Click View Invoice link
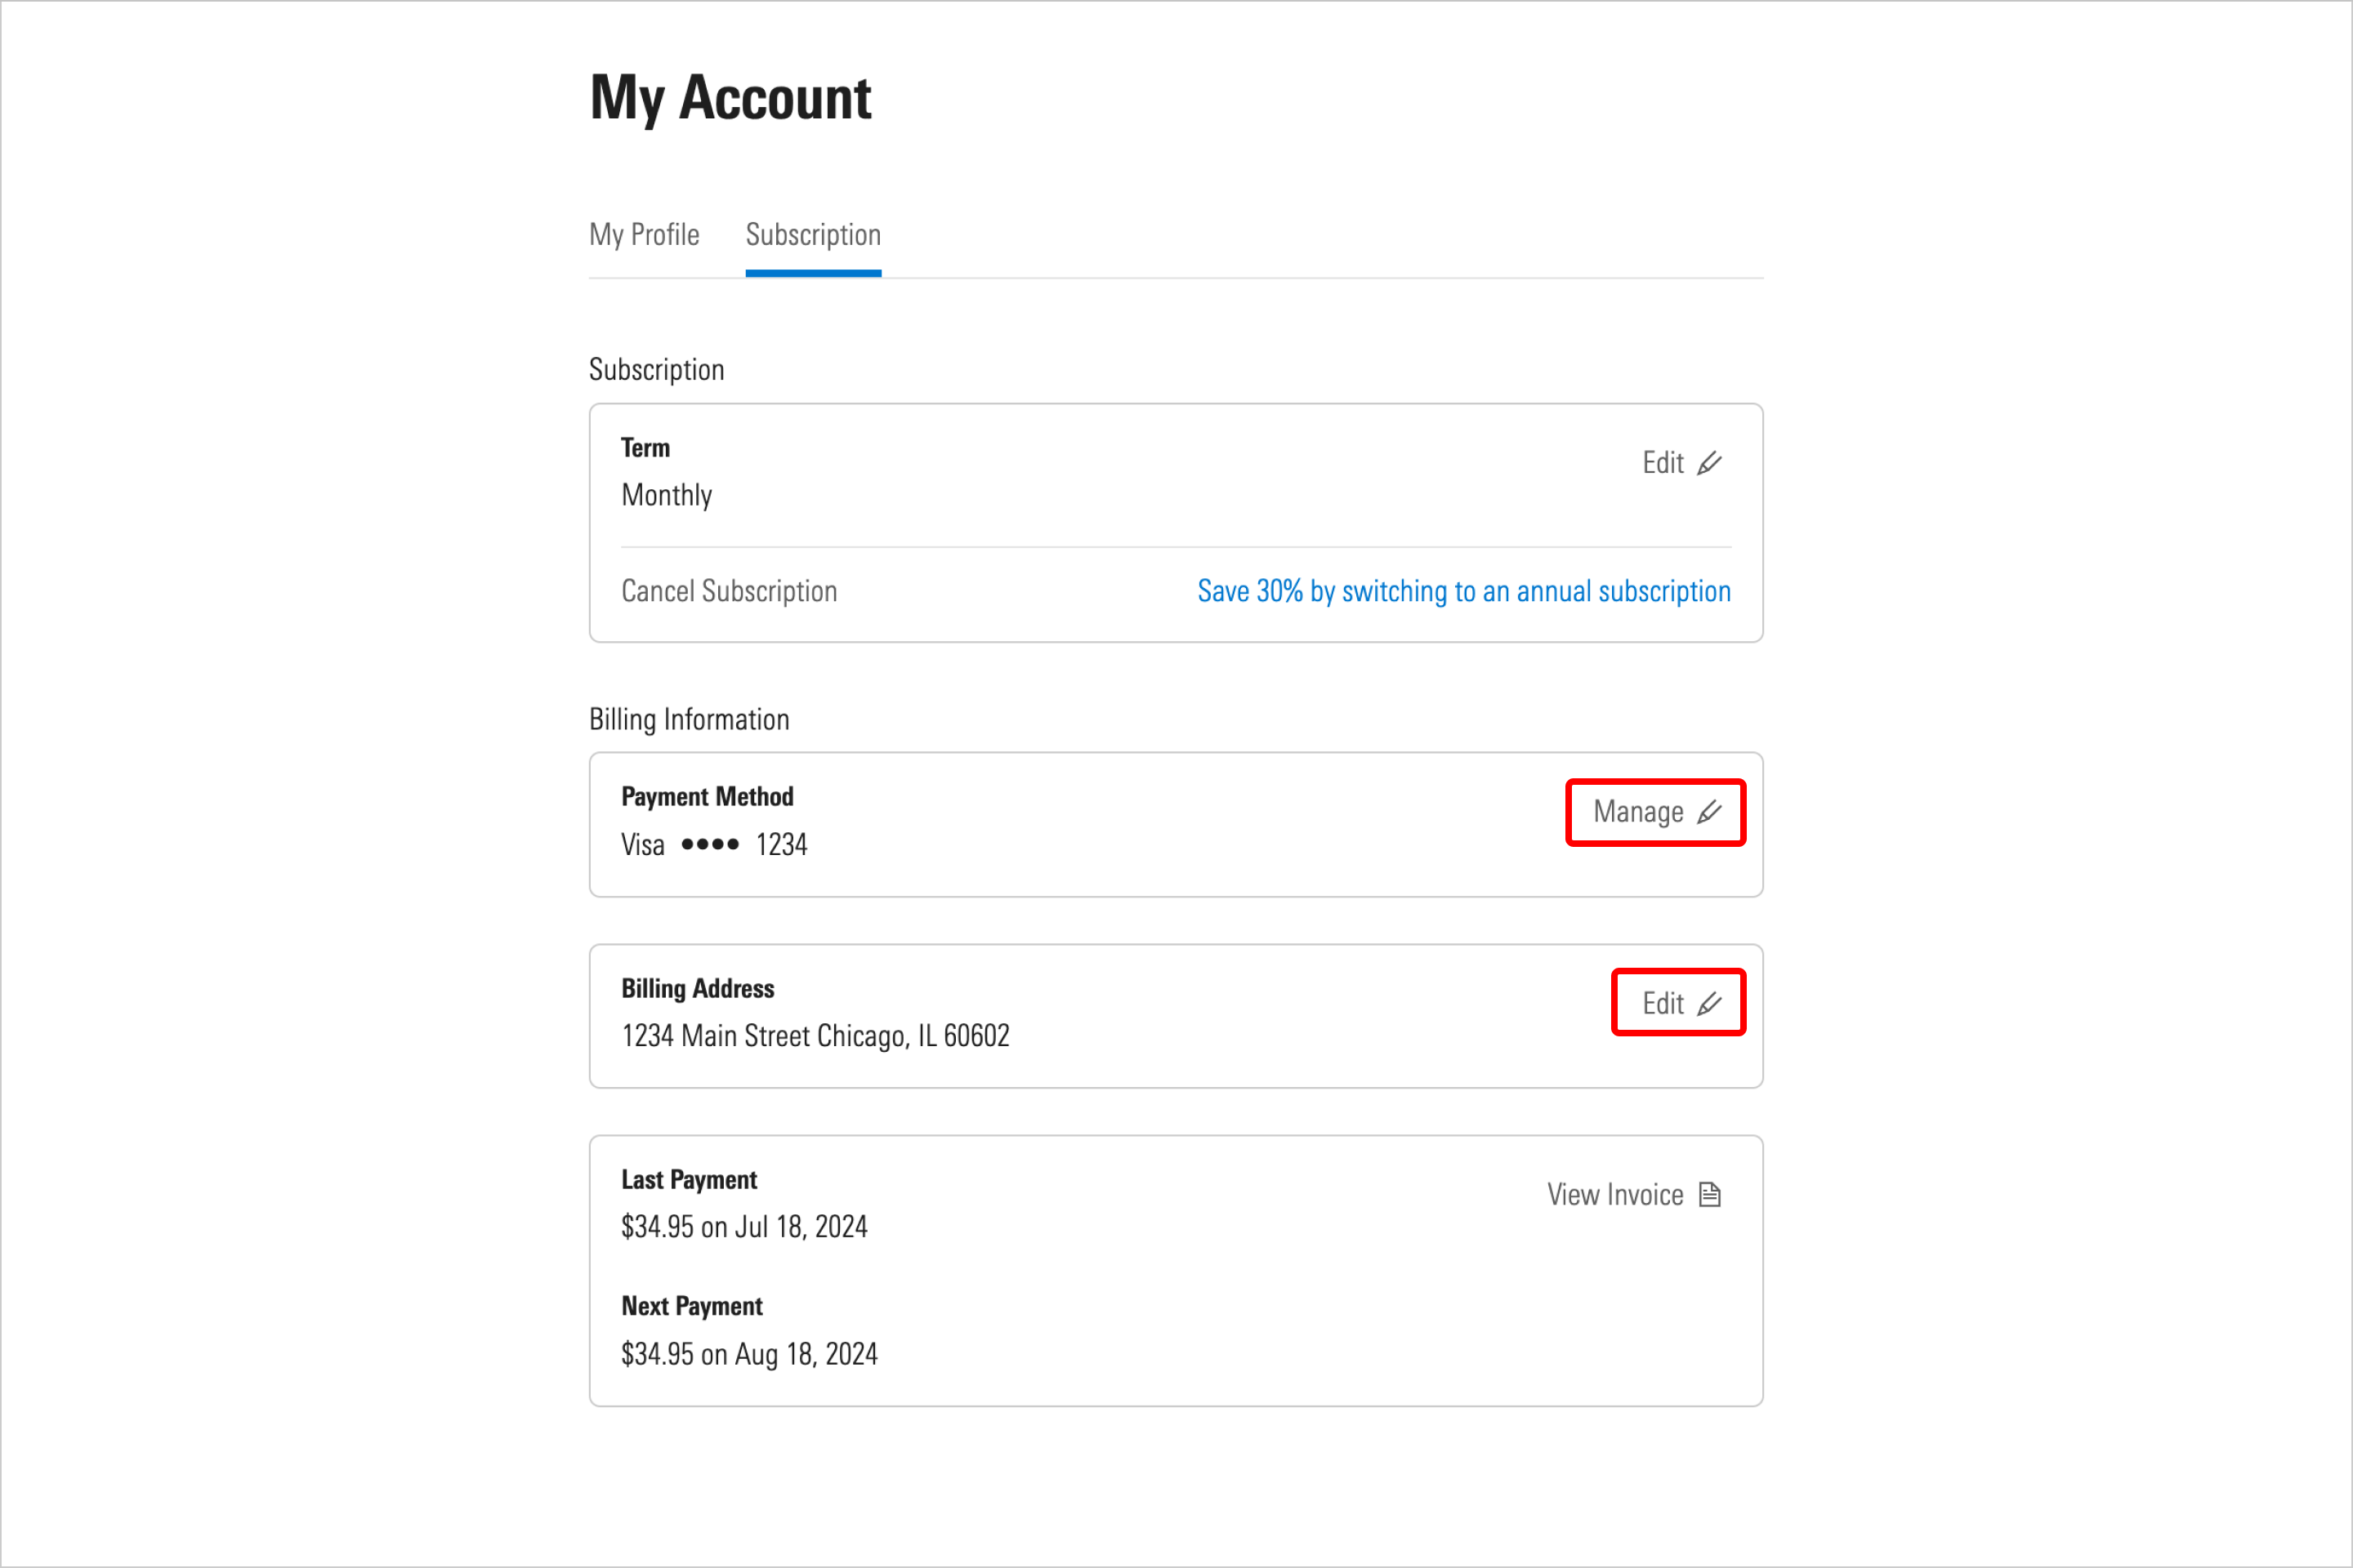 point(1616,1195)
